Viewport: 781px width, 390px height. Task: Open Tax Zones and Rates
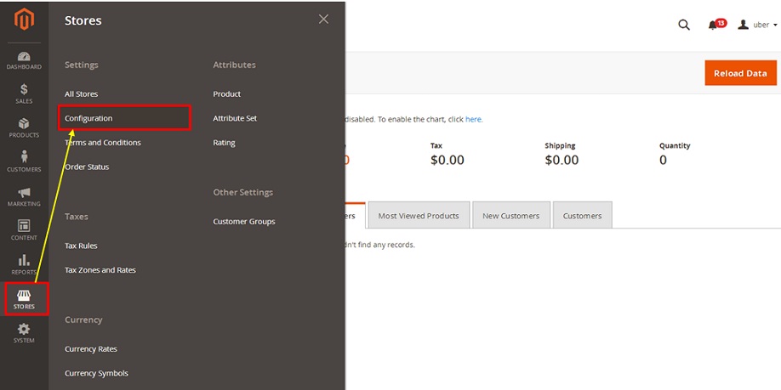pyautogui.click(x=100, y=270)
